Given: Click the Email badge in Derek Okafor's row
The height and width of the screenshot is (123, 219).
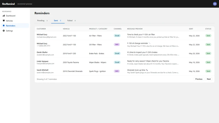Looking at the screenshot, I should click(x=117, y=53).
